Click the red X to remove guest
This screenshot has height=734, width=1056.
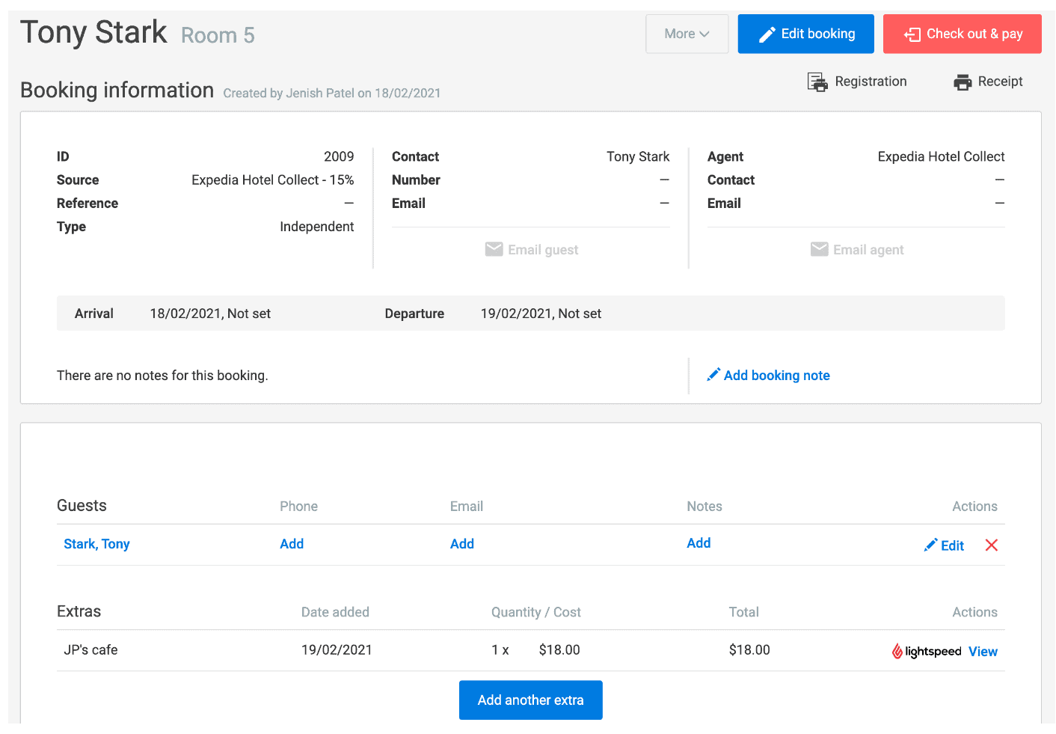click(991, 545)
